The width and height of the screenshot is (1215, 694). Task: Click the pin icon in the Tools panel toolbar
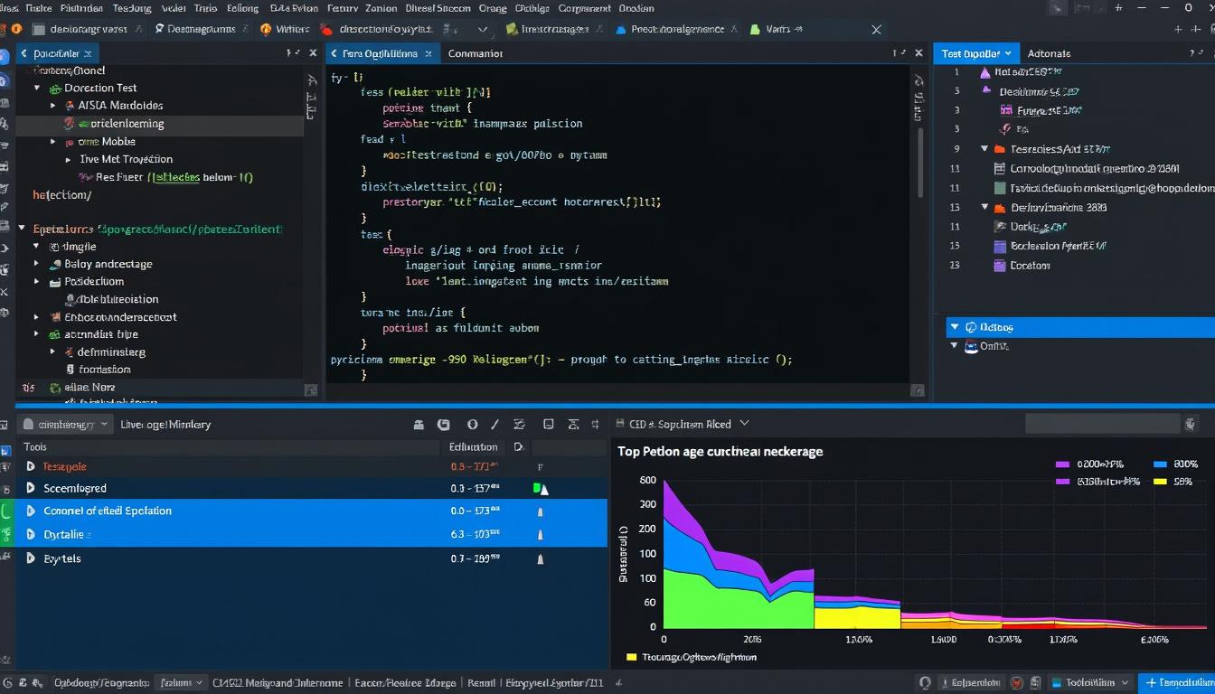(x=594, y=423)
